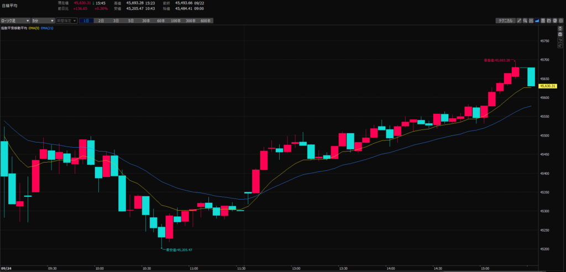Click the テクニカル button
566x272 pixels.
(505, 20)
